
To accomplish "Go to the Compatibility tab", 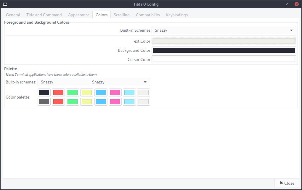I will click(x=148, y=15).
